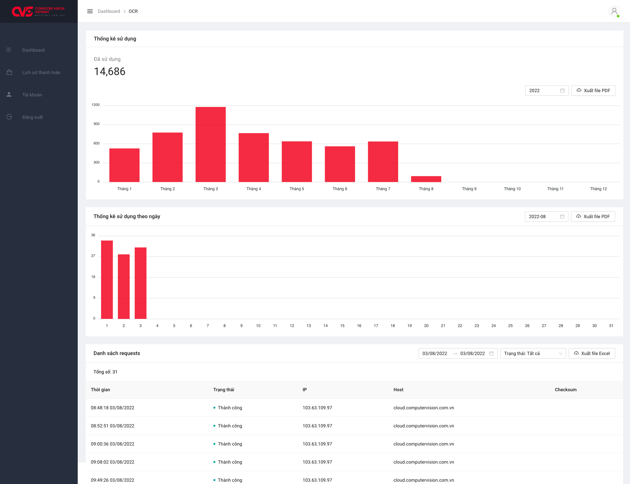The width and height of the screenshot is (630, 484).
Task: Click the start date 03/08/2022 field
Action: [435, 353]
